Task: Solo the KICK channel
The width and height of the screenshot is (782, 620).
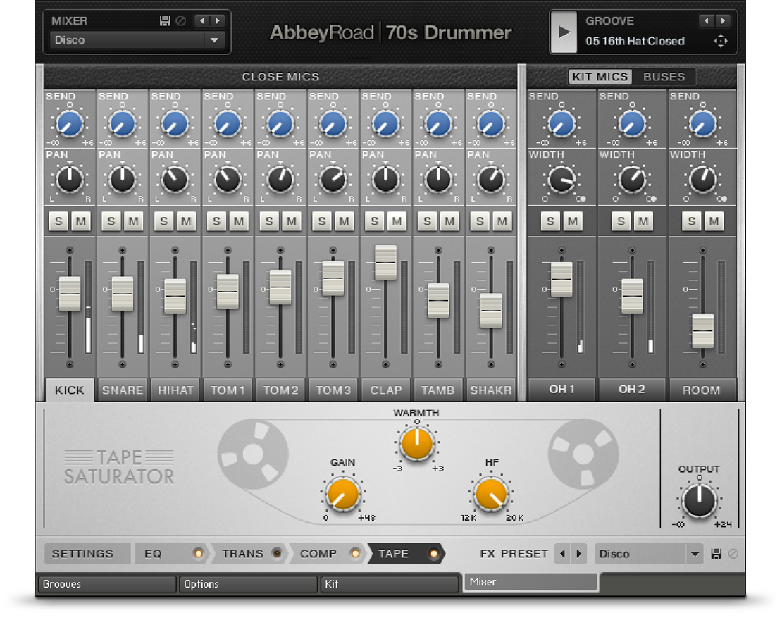Action: (x=59, y=221)
